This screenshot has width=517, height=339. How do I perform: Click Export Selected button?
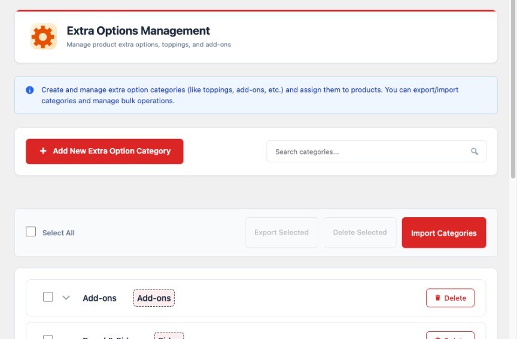click(282, 233)
